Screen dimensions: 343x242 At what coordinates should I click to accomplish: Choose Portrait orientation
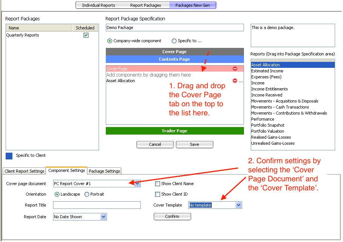pyautogui.click(x=87, y=194)
